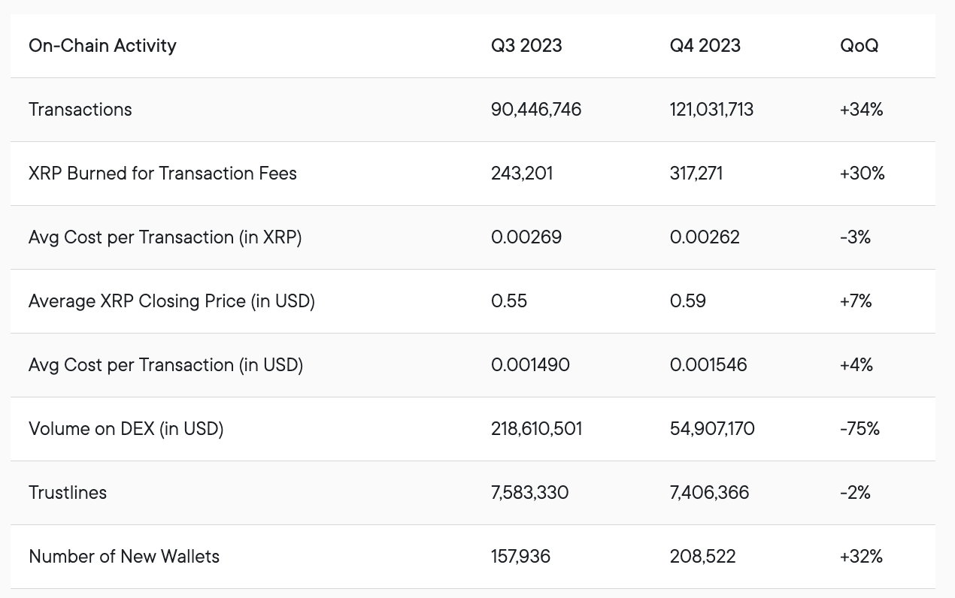
Task: Click the Number of New Wallets label
Action: point(124,557)
